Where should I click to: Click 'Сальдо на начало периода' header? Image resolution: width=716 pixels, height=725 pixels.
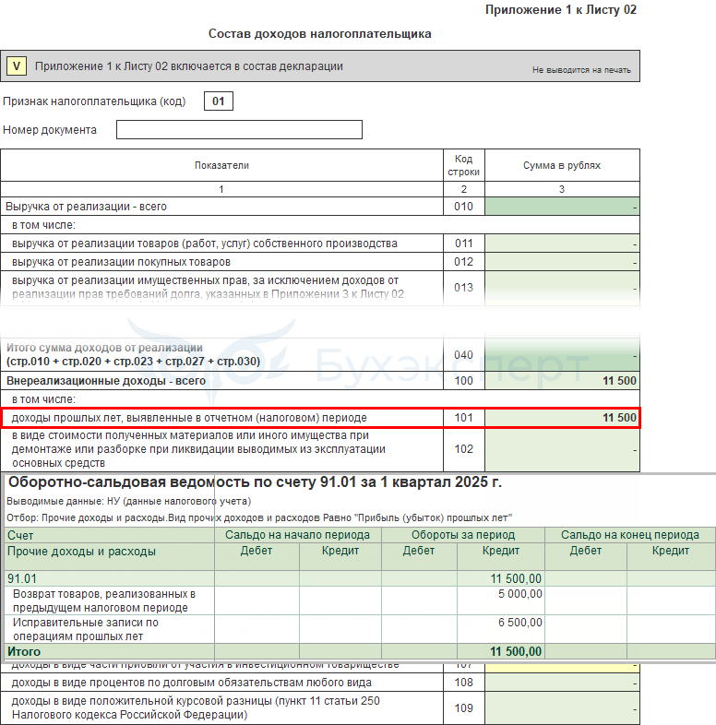(x=297, y=535)
